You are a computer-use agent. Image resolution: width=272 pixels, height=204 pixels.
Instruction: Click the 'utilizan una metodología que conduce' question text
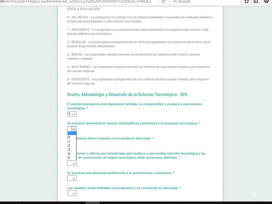click(141, 156)
